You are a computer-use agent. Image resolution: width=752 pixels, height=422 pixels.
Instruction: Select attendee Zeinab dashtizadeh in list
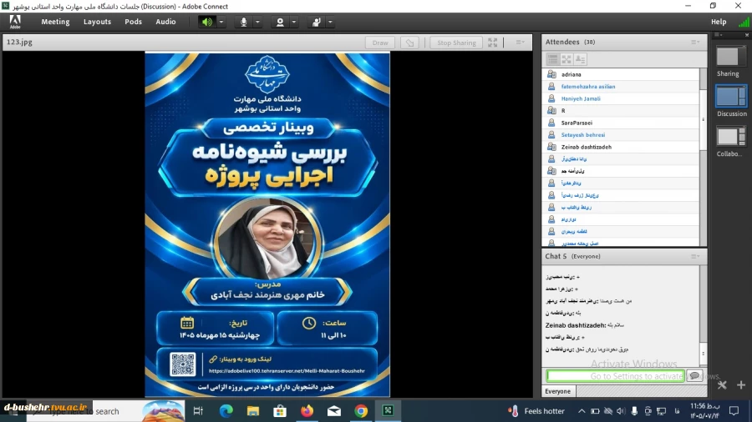[x=621, y=147]
